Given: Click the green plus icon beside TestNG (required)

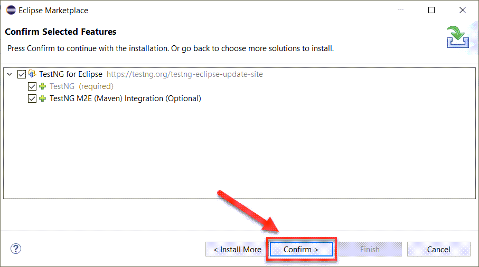Looking at the screenshot, I should pyautogui.click(x=43, y=86).
